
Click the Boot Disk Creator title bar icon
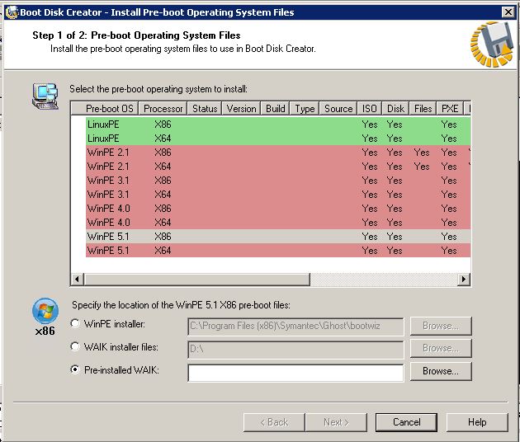(x=12, y=12)
